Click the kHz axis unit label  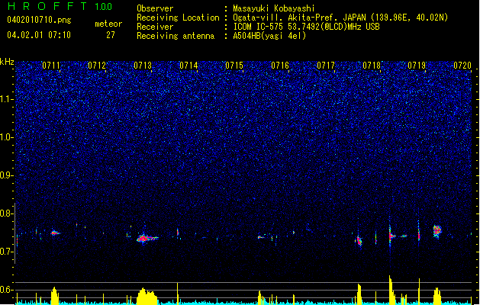click(7, 62)
